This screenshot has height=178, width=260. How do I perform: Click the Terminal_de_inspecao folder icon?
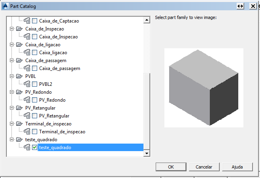(x=19, y=123)
